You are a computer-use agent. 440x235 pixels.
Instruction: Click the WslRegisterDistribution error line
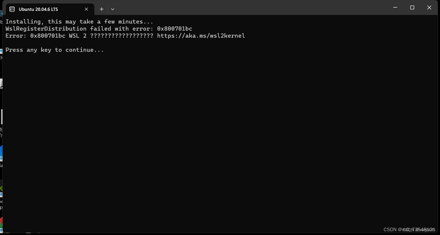click(x=99, y=29)
